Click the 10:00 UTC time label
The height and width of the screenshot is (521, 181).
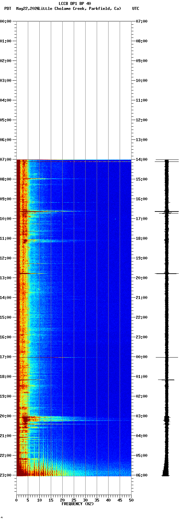coord(142,81)
